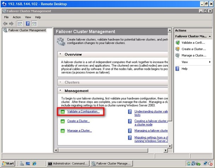The height and width of the screenshot is (168, 215).
Task: Collapse the Management section
Action: point(60,91)
